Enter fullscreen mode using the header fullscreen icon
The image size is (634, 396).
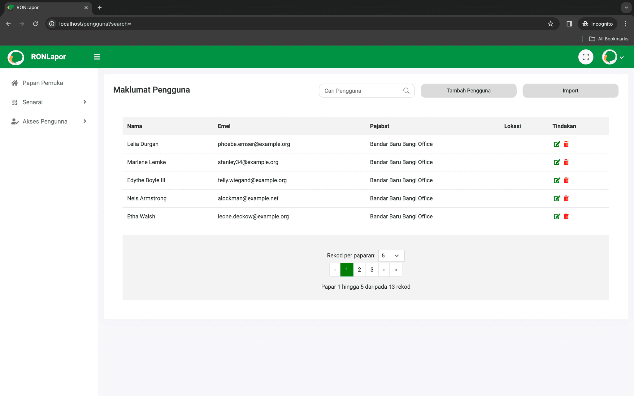(x=586, y=57)
